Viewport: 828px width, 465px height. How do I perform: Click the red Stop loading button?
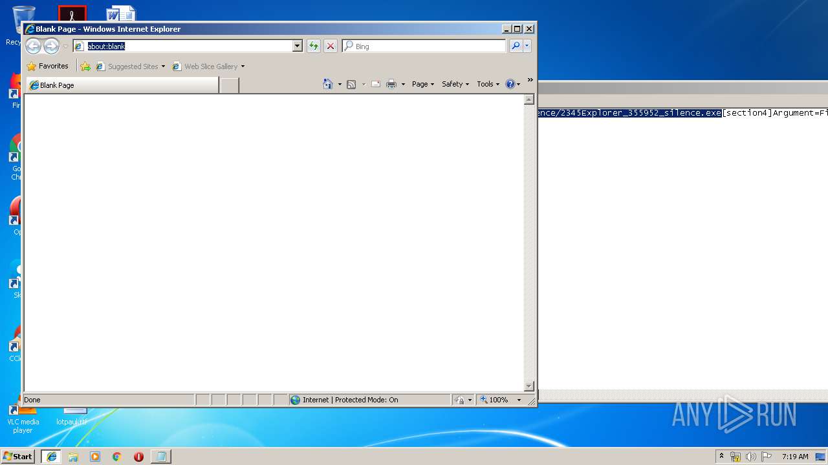[331, 46]
